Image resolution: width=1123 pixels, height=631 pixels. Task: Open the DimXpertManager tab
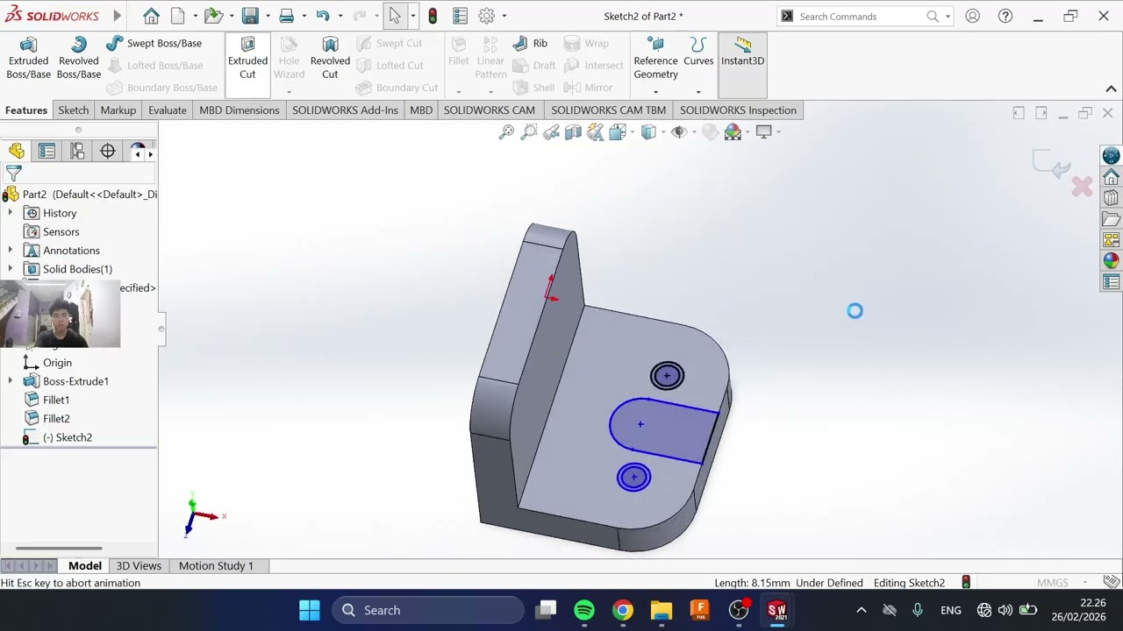(108, 152)
